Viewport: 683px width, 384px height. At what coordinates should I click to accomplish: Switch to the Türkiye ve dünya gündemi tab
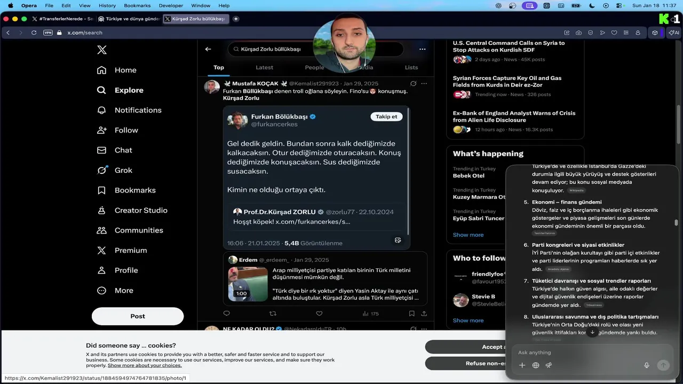click(129, 19)
